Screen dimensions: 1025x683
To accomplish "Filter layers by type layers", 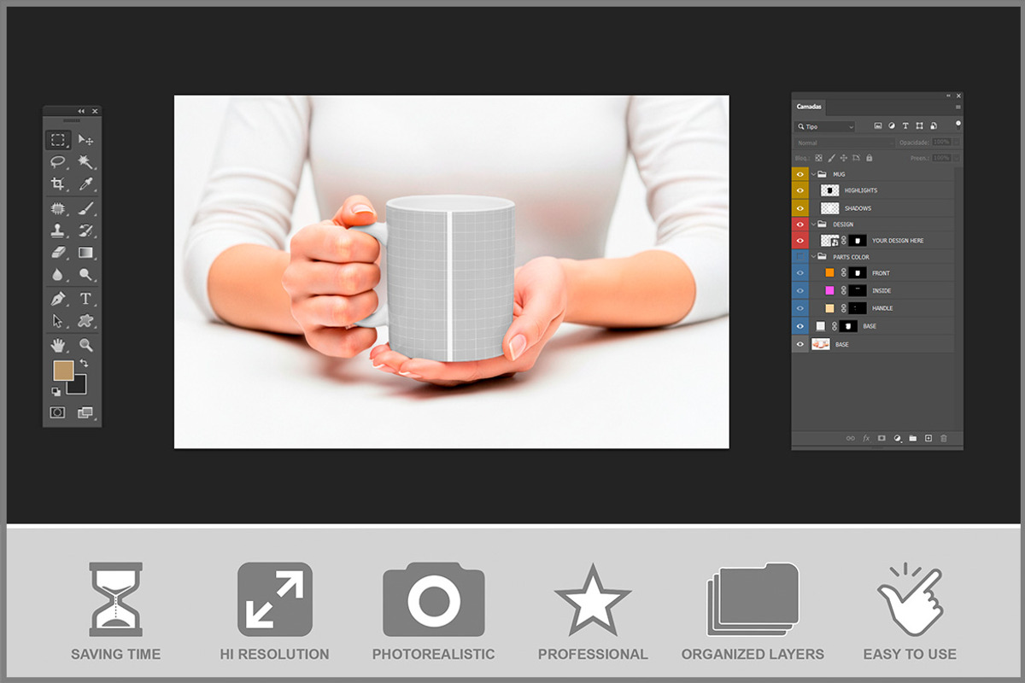I will [x=905, y=126].
